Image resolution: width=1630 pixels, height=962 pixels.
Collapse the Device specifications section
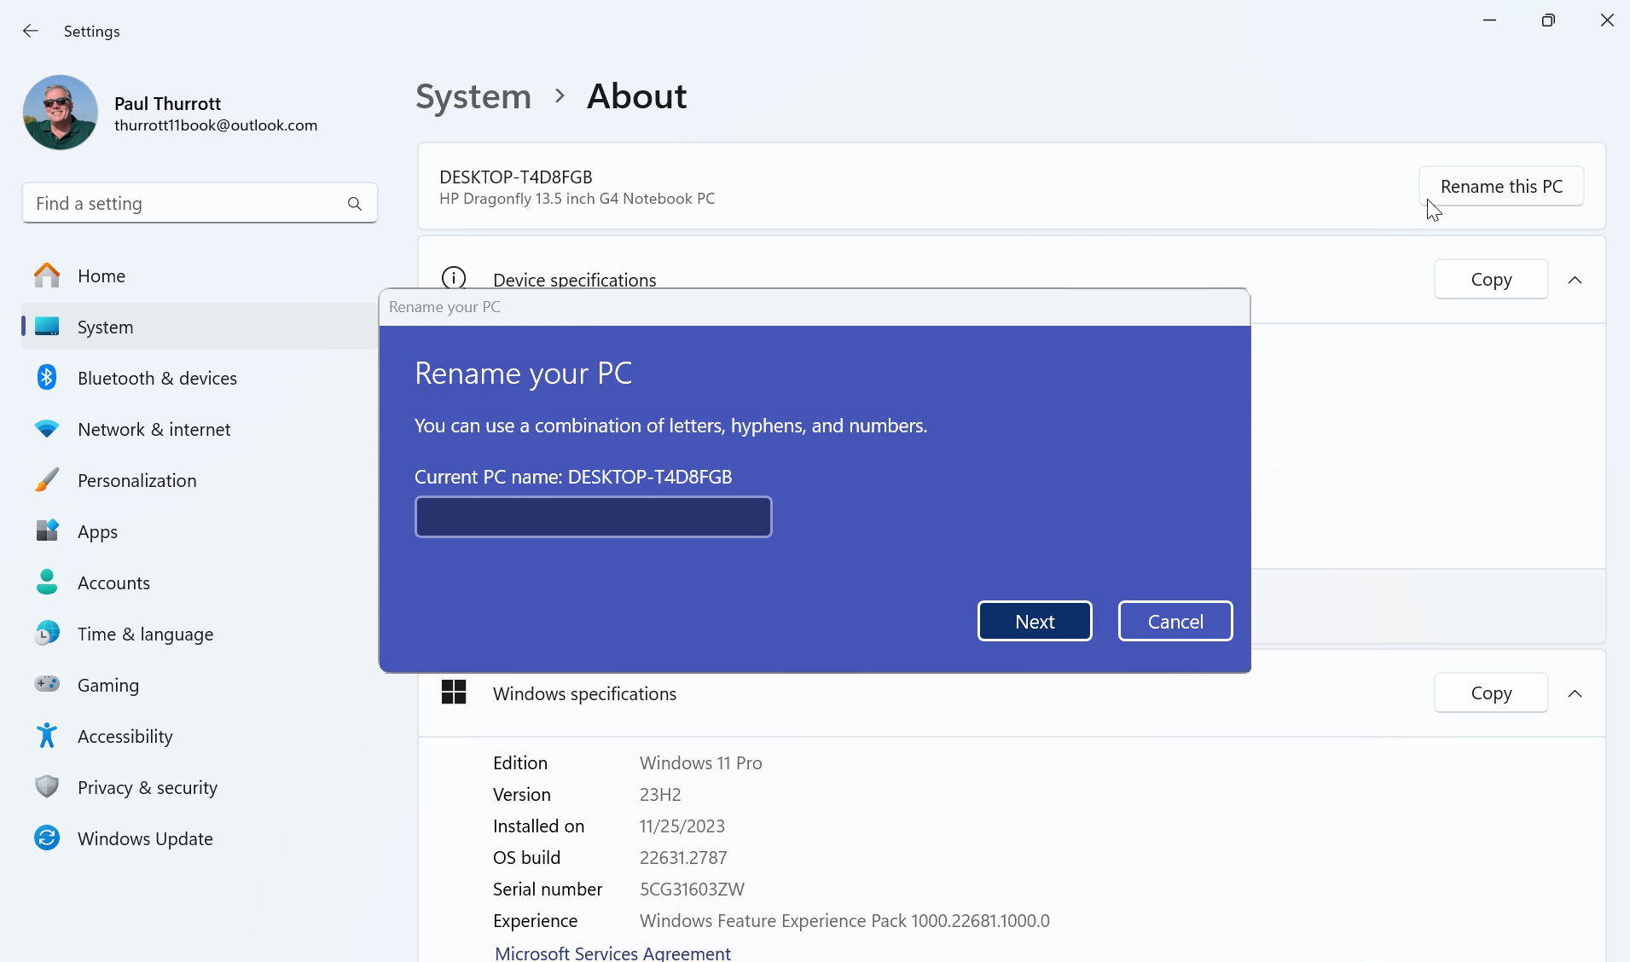1575,280
